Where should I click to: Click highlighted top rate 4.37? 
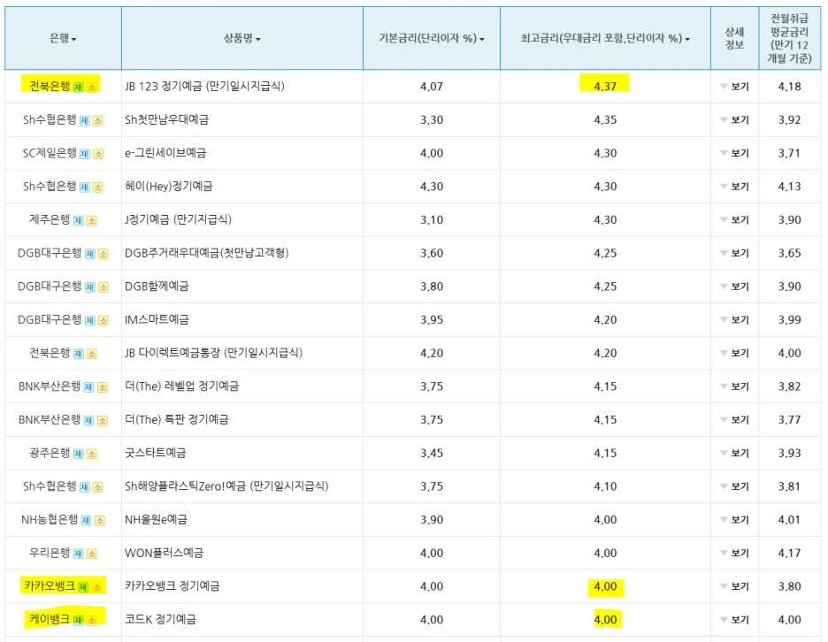tap(604, 86)
